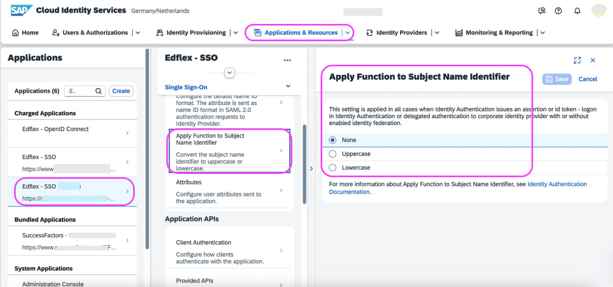Click the support headset icon in header
Image resolution: width=613 pixels, height=287 pixels.
click(x=541, y=11)
